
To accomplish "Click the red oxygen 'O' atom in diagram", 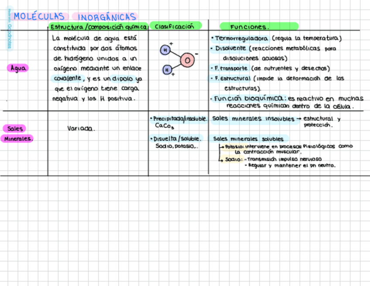I will (187, 60).
